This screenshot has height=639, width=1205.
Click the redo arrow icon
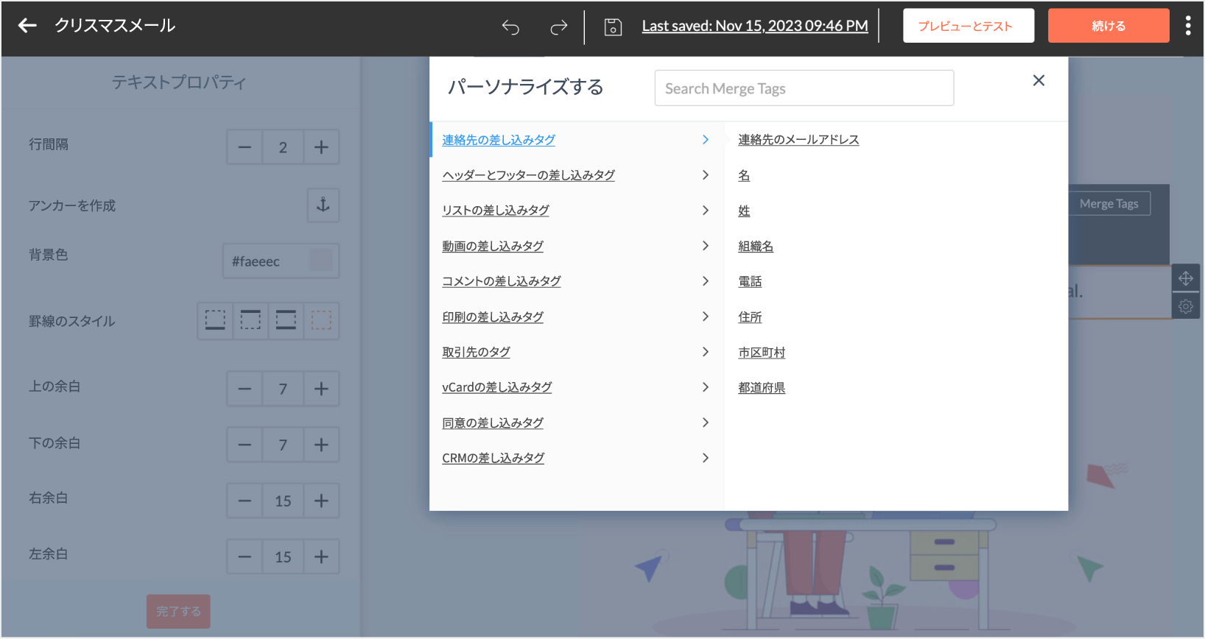[x=559, y=27]
